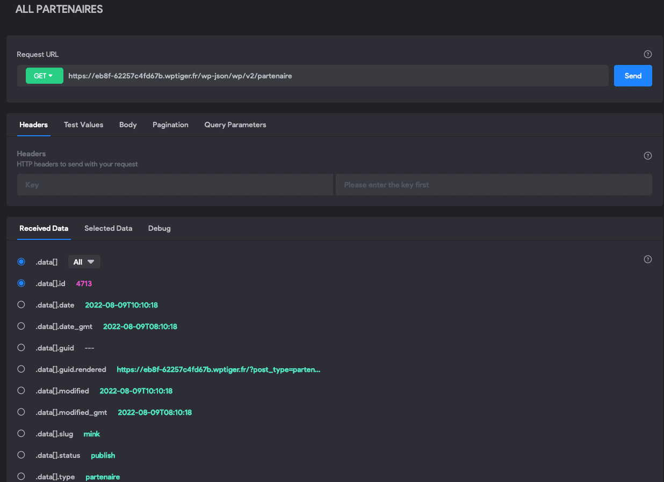This screenshot has height=482, width=664.
Task: Select the .data[].guid.rendered radio button
Action: pyautogui.click(x=21, y=369)
